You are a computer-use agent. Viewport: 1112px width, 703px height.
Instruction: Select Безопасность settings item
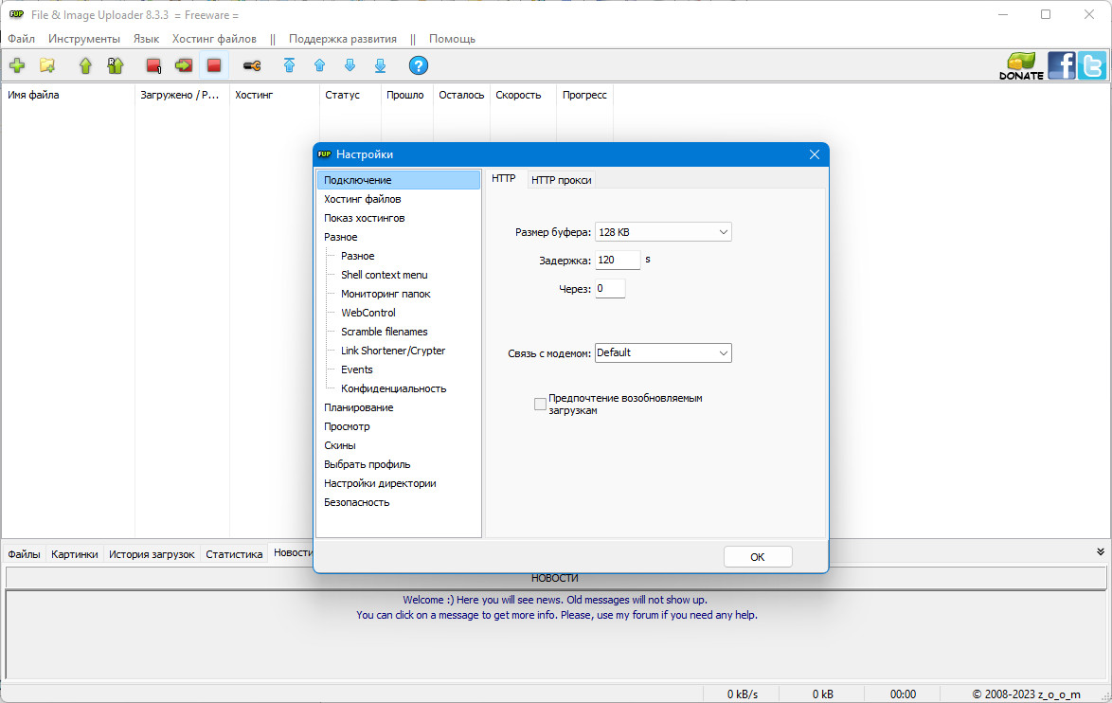pyautogui.click(x=357, y=502)
